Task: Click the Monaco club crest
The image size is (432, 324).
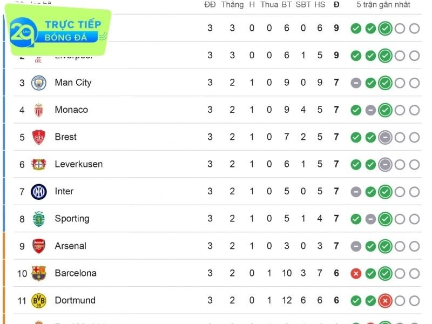Action: (38, 110)
